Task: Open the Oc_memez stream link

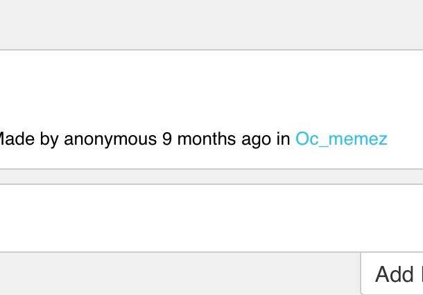Action: [x=341, y=139]
